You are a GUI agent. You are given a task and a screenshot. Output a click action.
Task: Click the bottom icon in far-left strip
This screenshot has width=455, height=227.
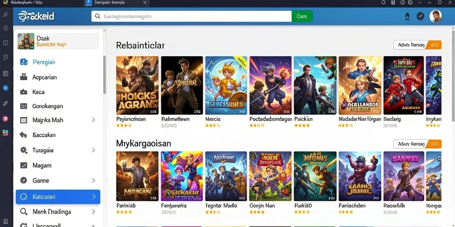pos(5,221)
